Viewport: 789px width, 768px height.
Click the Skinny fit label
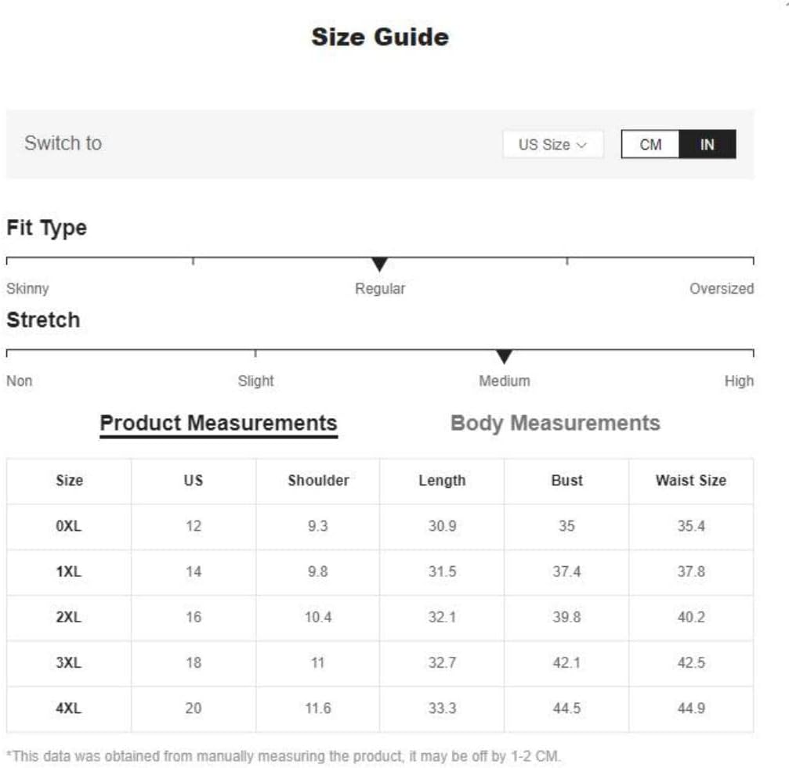click(x=27, y=289)
